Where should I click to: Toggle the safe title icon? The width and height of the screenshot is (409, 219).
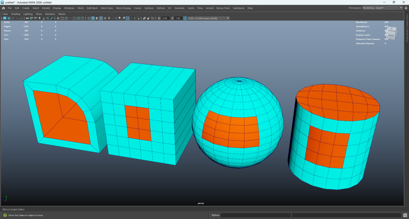pos(83,18)
